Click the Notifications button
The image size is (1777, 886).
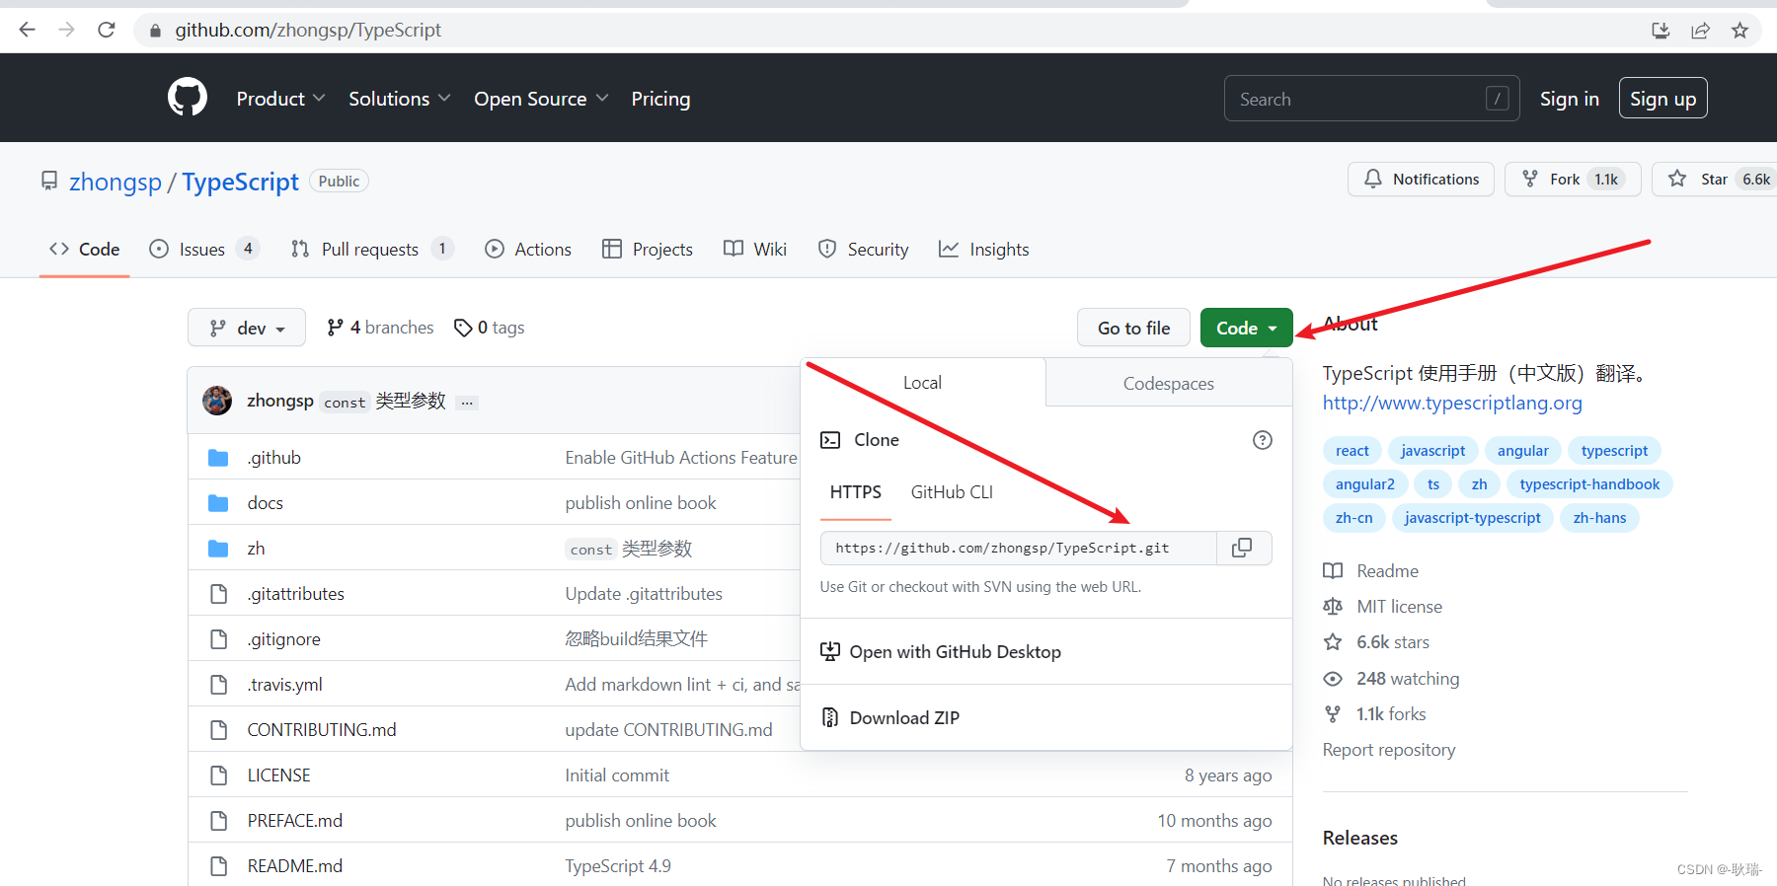tap(1421, 179)
